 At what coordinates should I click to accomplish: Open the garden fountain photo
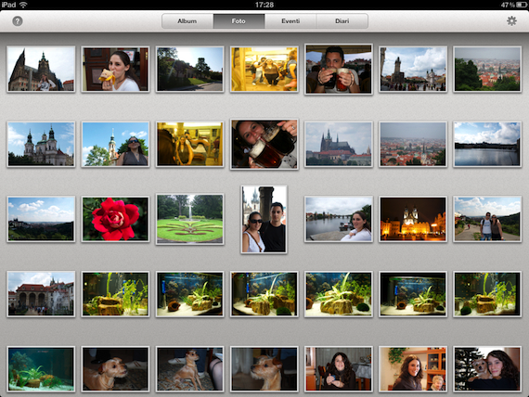(x=190, y=219)
